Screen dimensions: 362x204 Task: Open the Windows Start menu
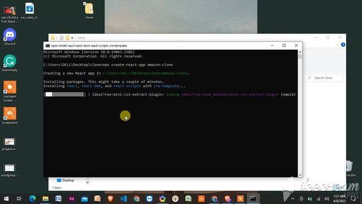click(x=6, y=199)
